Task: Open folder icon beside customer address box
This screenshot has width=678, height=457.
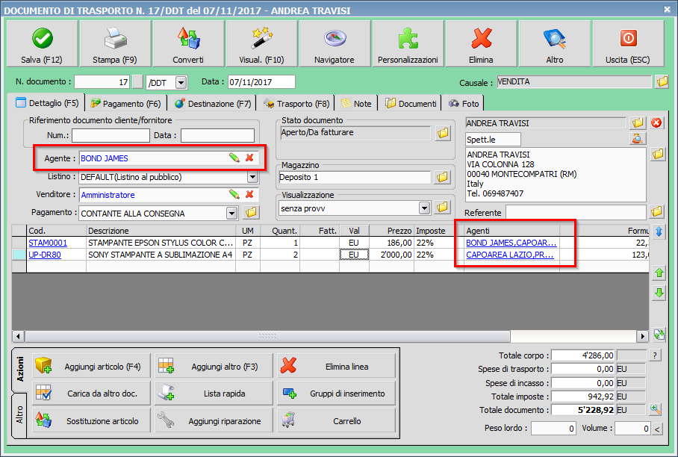Action: [658, 154]
